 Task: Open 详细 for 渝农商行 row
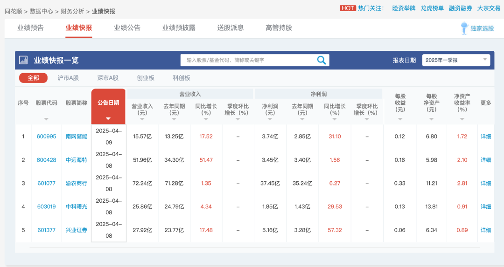pos(486,183)
